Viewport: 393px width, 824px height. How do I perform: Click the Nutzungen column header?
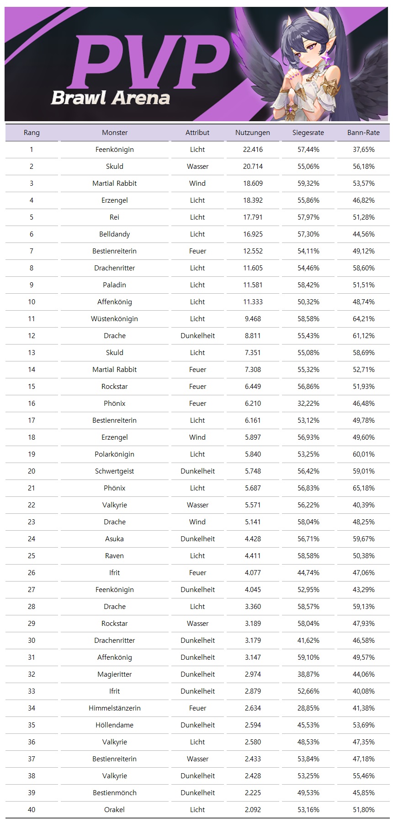click(x=253, y=133)
